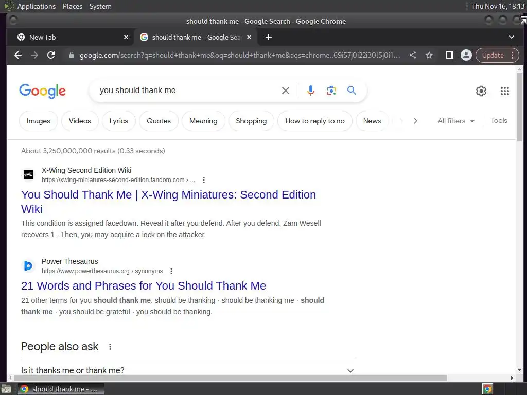Image resolution: width=527 pixels, height=395 pixels.
Task: Open the System menu
Action: click(x=100, y=6)
